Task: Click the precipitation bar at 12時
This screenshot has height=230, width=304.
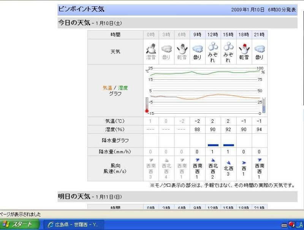Action: pos(213,145)
